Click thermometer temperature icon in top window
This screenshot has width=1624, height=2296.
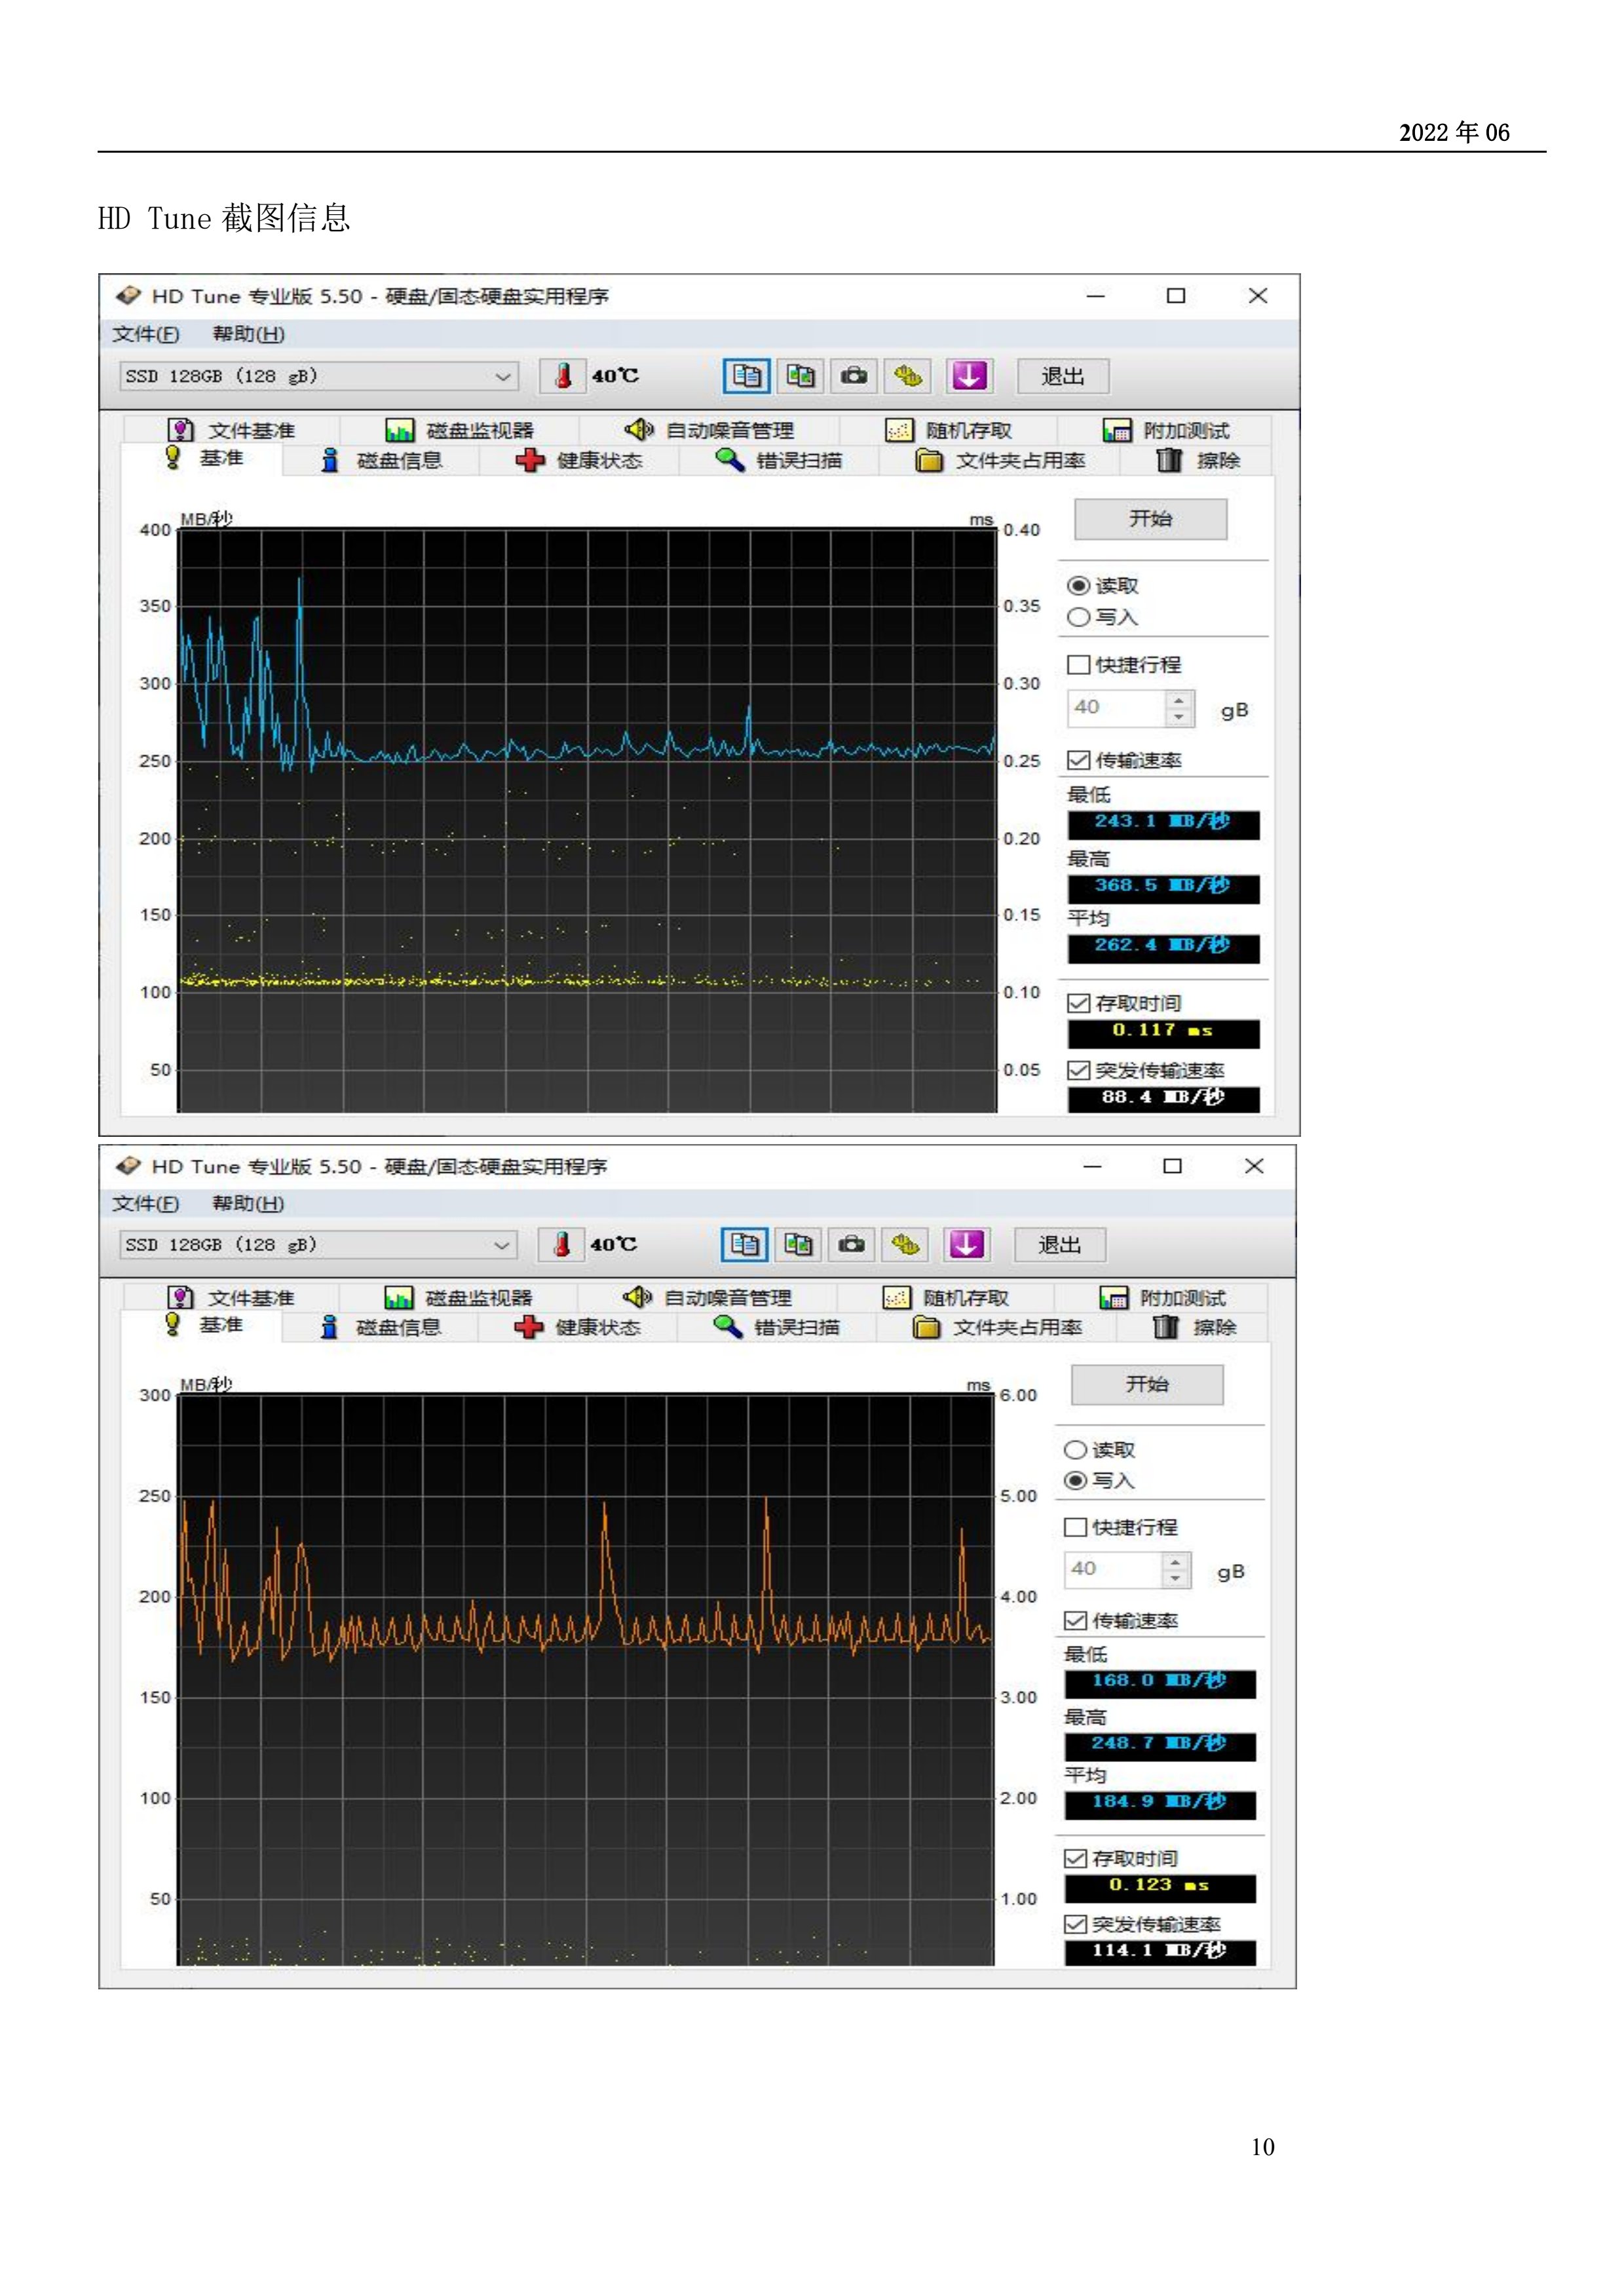563,376
